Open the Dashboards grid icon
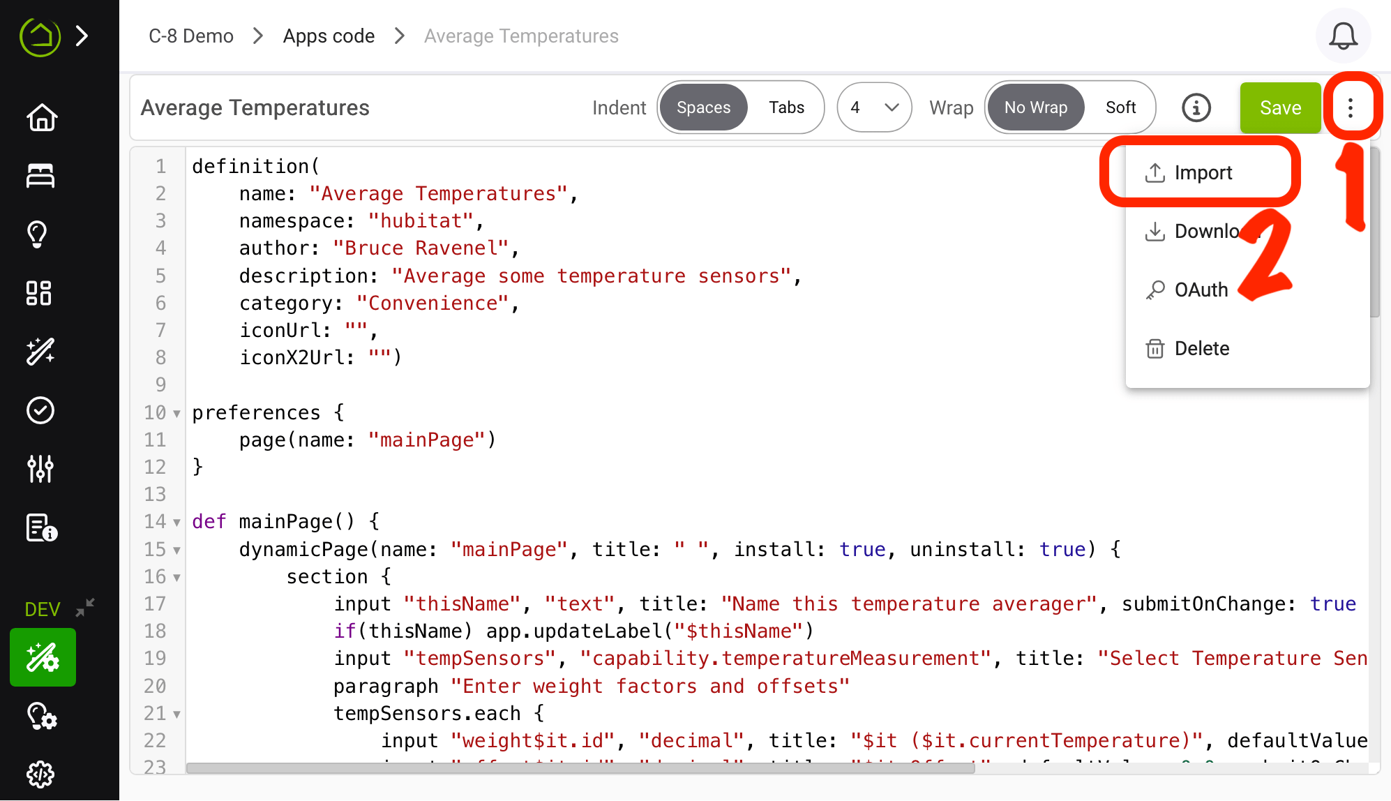 pyautogui.click(x=39, y=293)
